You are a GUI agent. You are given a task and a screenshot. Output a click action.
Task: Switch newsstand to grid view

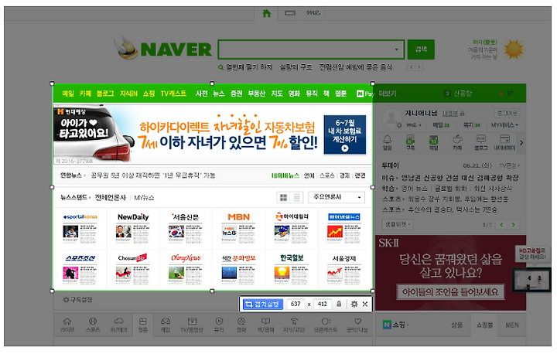tap(283, 197)
